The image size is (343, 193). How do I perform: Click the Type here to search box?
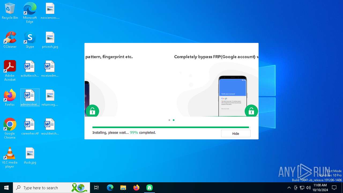coord(51,188)
